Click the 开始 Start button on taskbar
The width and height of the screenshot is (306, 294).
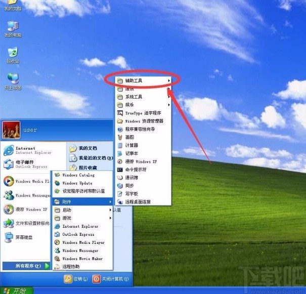pos(16,291)
